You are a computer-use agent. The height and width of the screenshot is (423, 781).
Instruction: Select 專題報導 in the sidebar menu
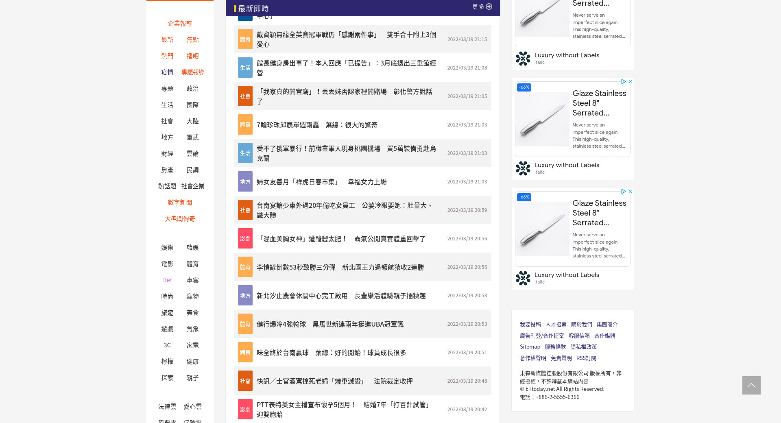[193, 72]
